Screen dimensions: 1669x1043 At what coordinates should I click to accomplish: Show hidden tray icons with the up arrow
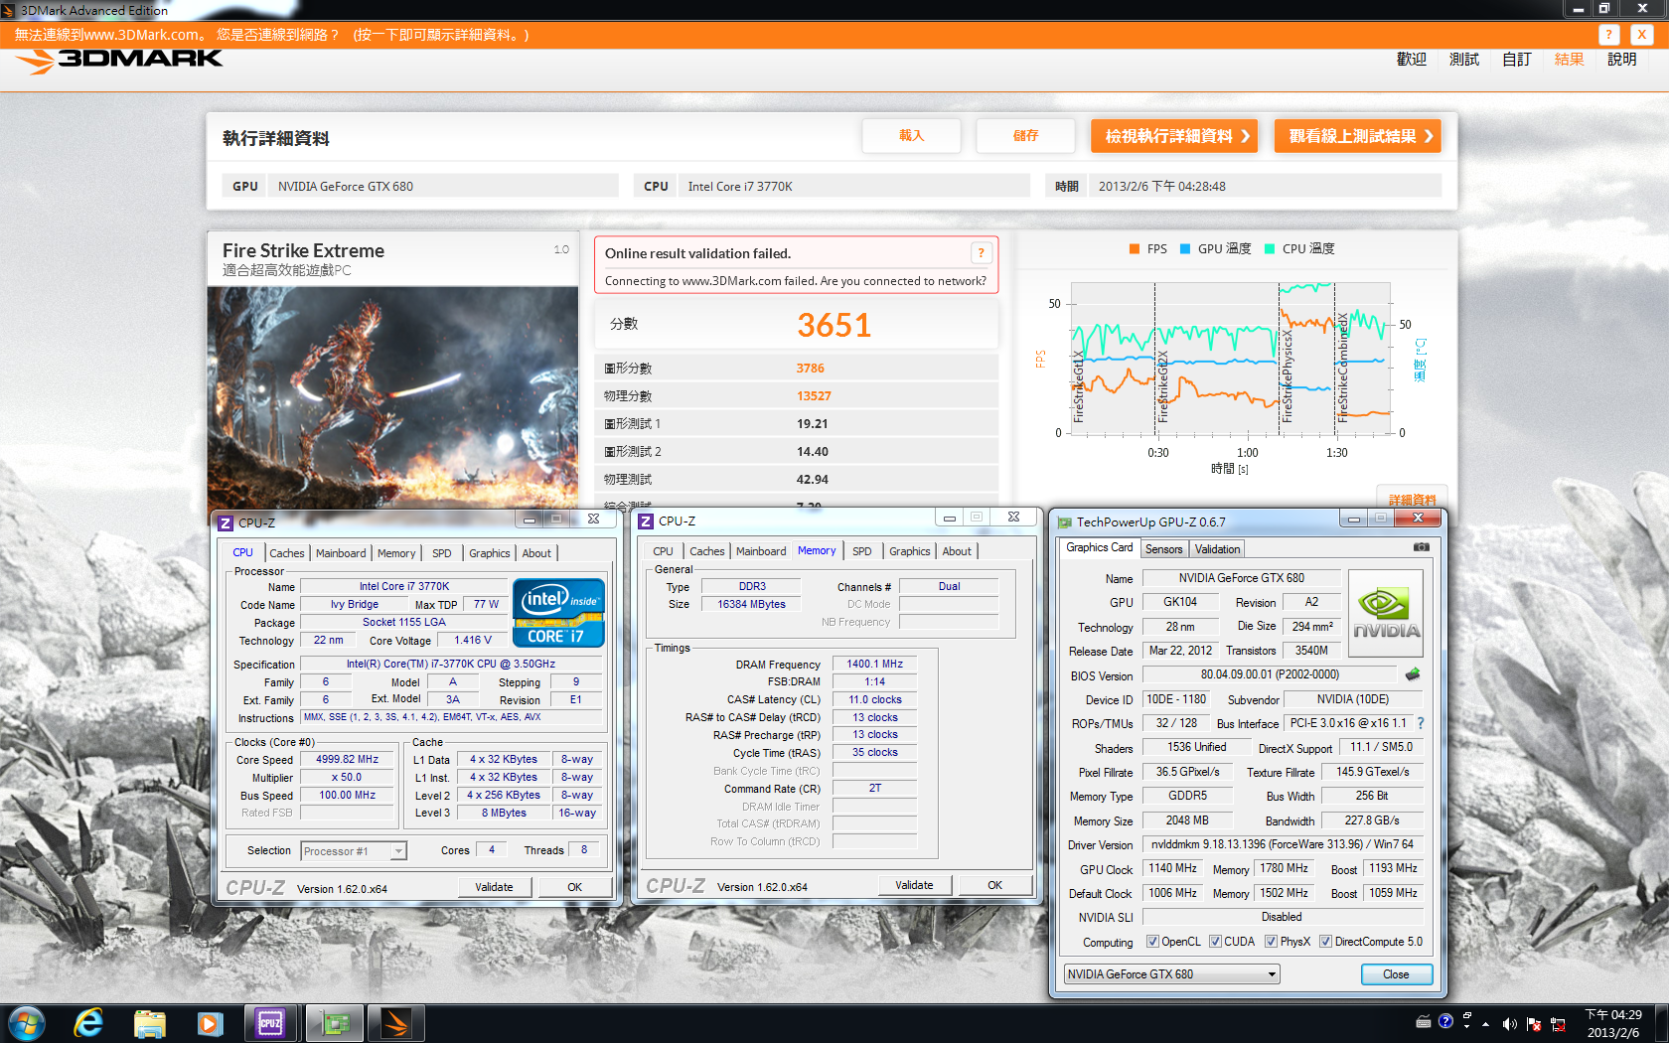1486,1024
